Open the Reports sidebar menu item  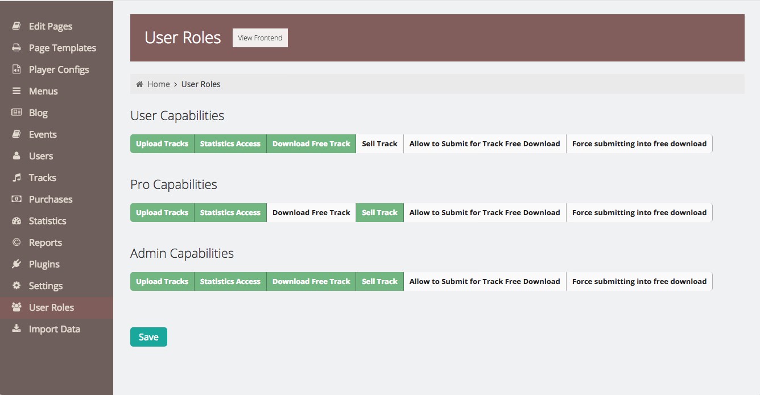[45, 242]
